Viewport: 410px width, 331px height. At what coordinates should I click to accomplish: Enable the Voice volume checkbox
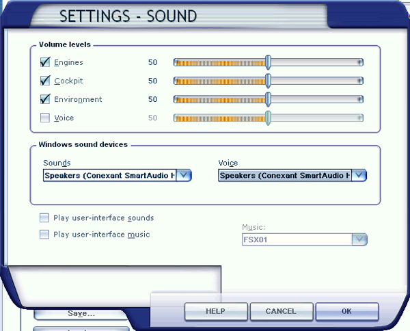point(45,118)
